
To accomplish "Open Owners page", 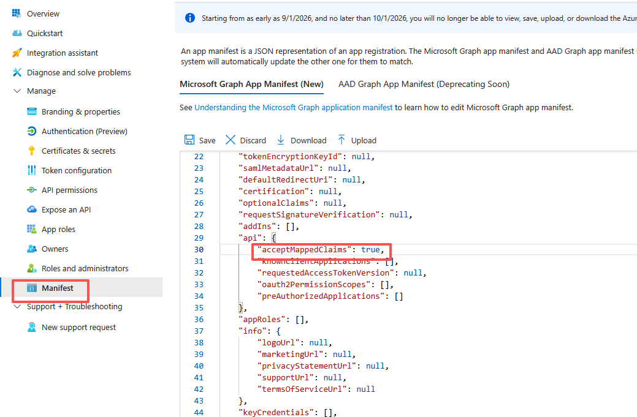I will click(55, 249).
